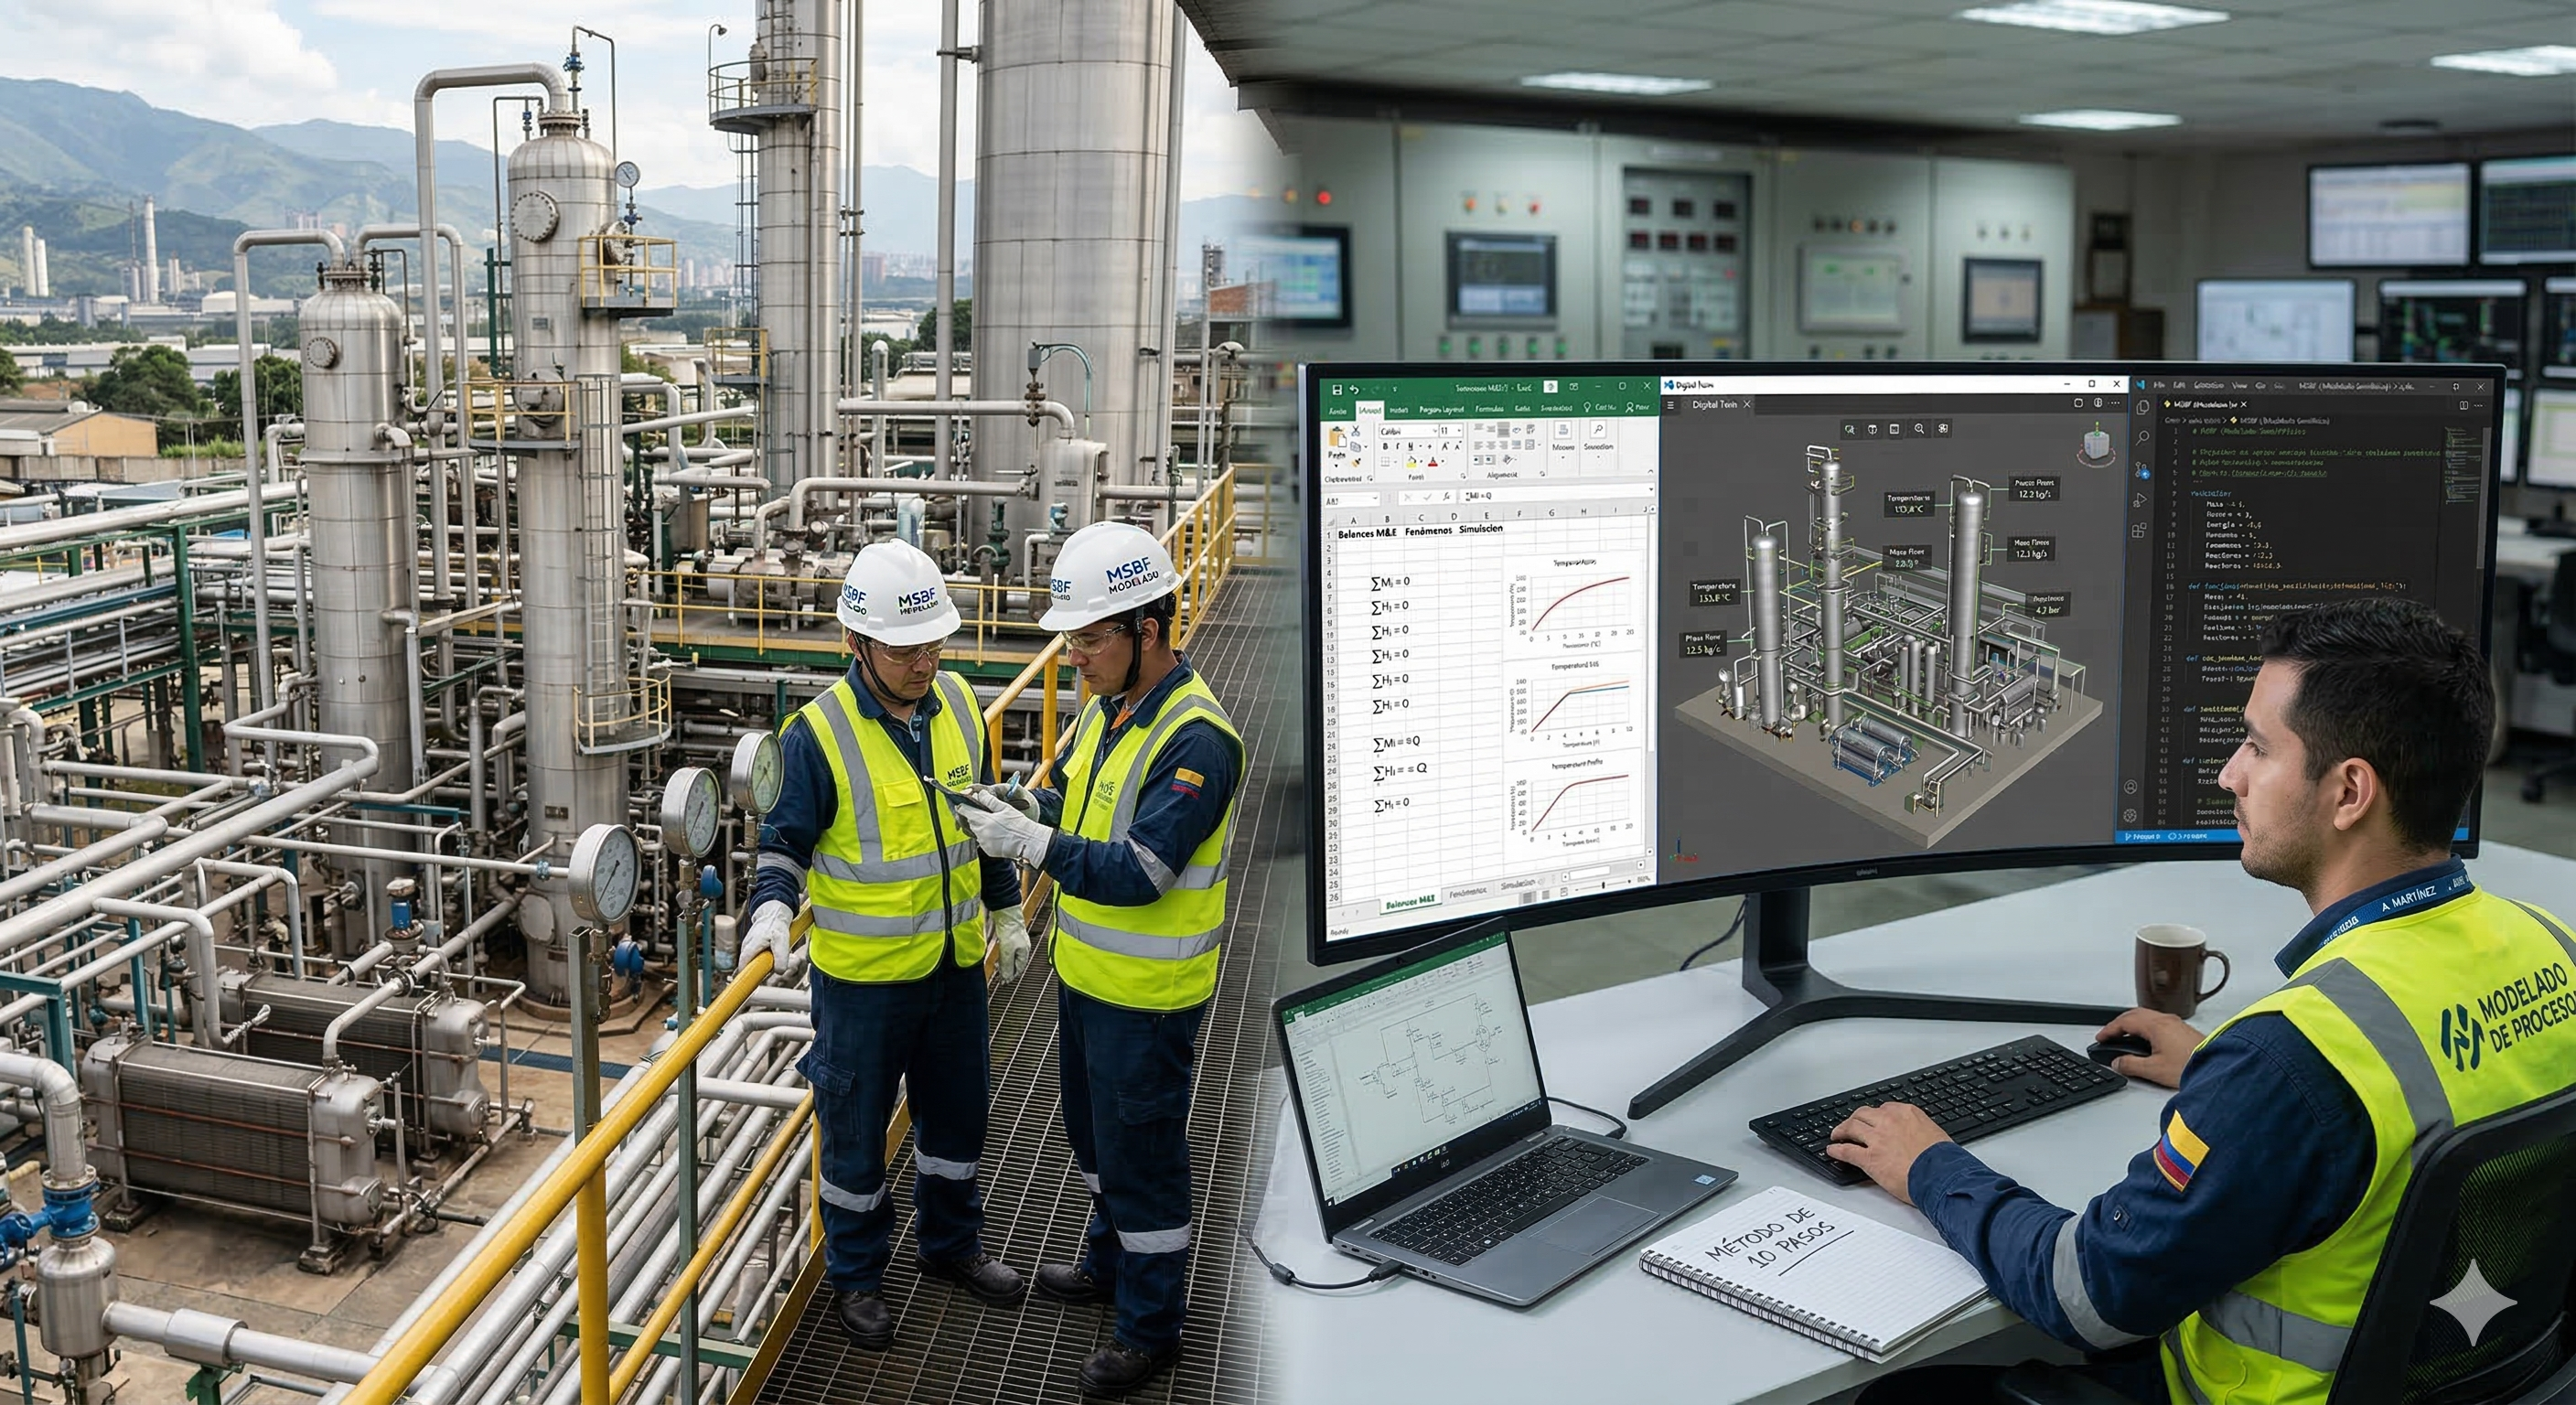Toggle Italic formatting in Excel ribbon
Image resolution: width=2576 pixels, height=1405 pixels.
(x=1398, y=446)
